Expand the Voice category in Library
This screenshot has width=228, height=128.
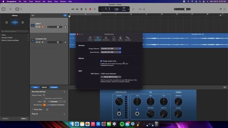click(x=15, y=35)
